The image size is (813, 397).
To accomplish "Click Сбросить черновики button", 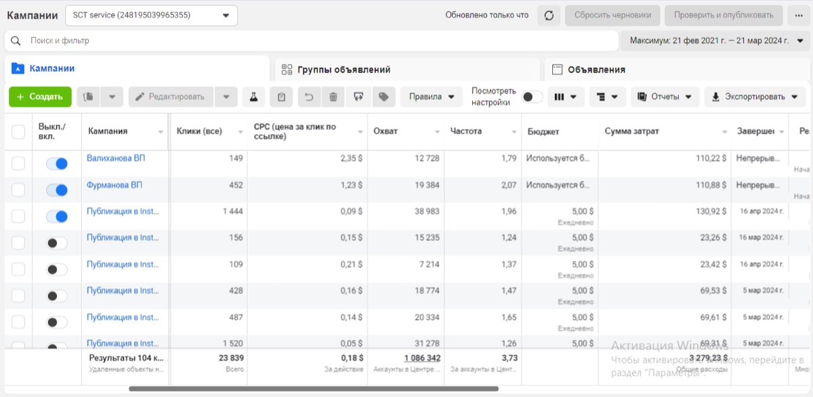I will [612, 15].
